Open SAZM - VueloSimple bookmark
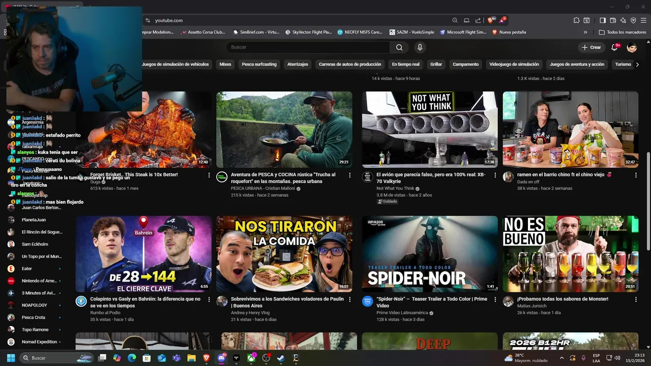The image size is (651, 366). [412, 32]
